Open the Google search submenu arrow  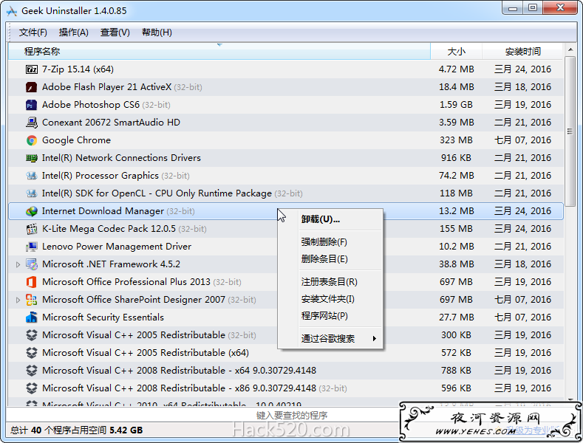point(375,339)
